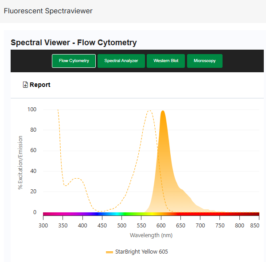The width and height of the screenshot is (266, 262).
Task: Open the Report link text
Action: click(x=40, y=85)
